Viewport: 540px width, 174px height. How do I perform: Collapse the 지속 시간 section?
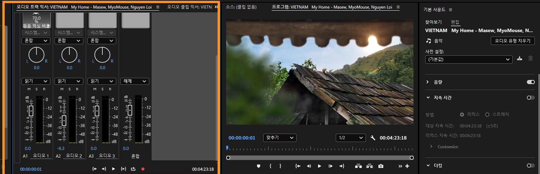click(427, 97)
